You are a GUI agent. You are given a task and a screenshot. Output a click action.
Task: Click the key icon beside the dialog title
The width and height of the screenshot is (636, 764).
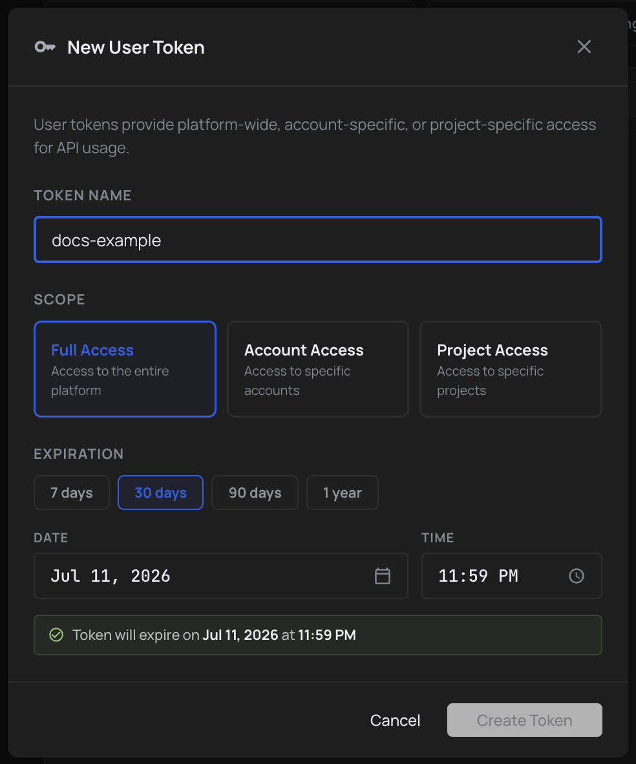(x=45, y=47)
